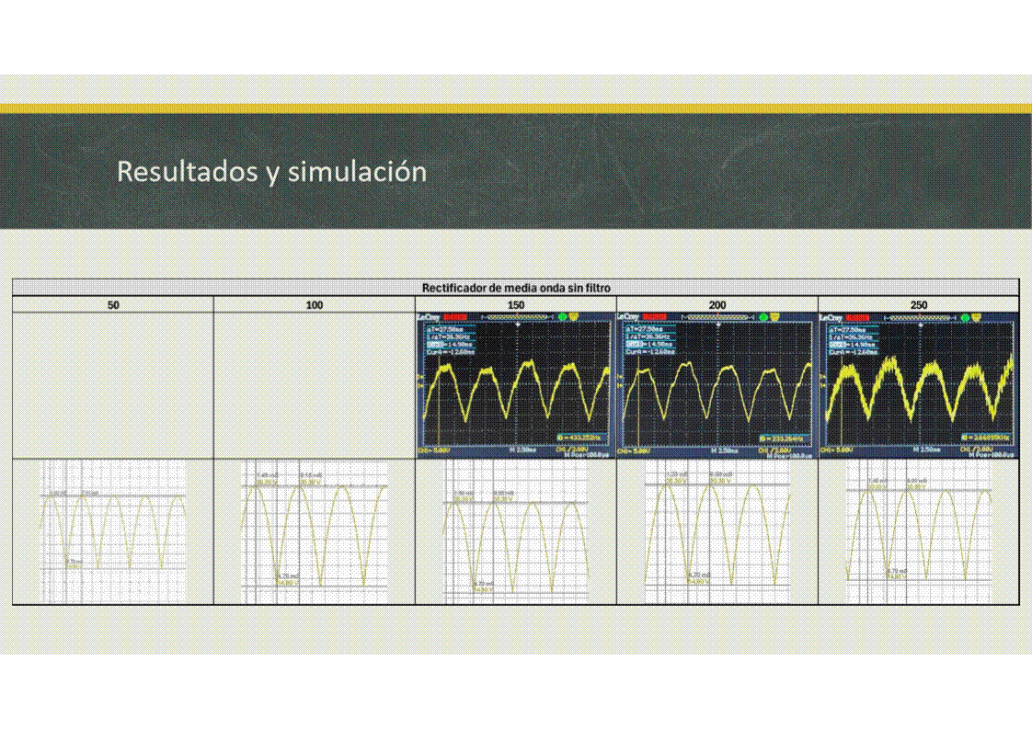Select the simulation graph in column 100
This screenshot has height=729, width=1032.
point(315,531)
